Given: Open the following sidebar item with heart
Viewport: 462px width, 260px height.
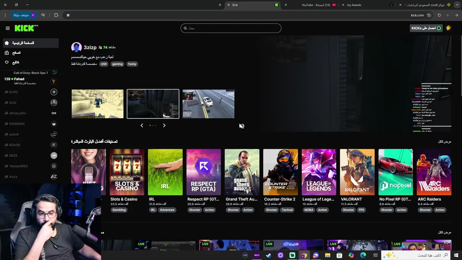Looking at the screenshot, I should [x=30, y=62].
